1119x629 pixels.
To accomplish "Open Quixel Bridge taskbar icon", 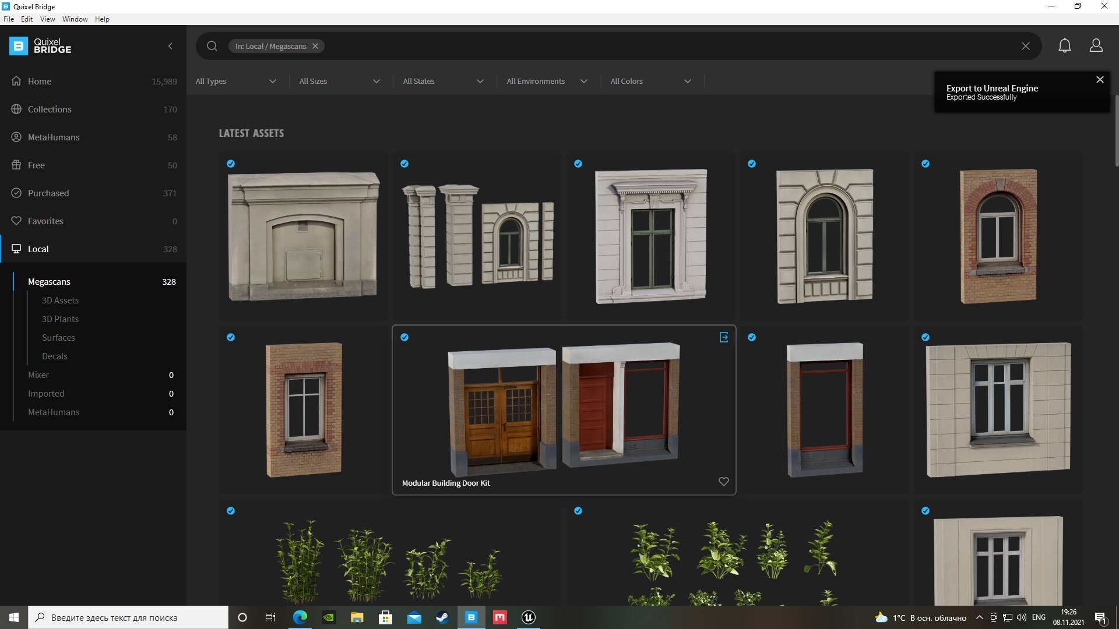I will point(471,617).
